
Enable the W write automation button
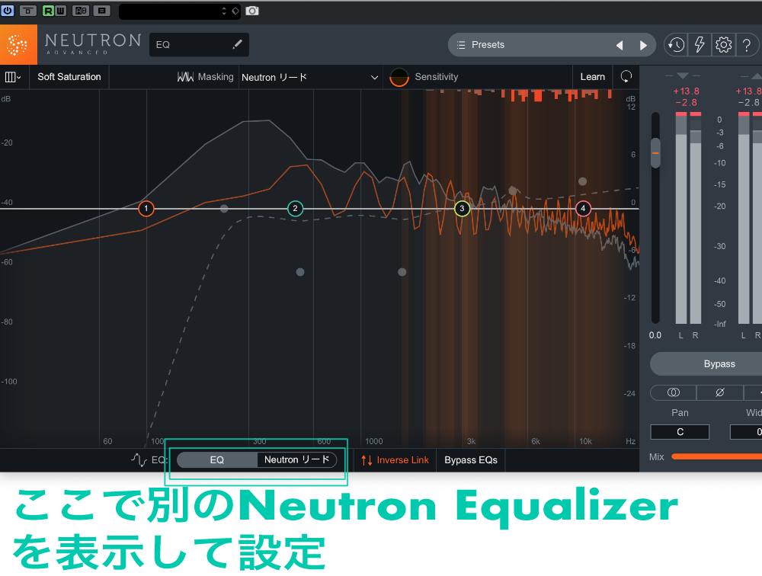point(59,11)
